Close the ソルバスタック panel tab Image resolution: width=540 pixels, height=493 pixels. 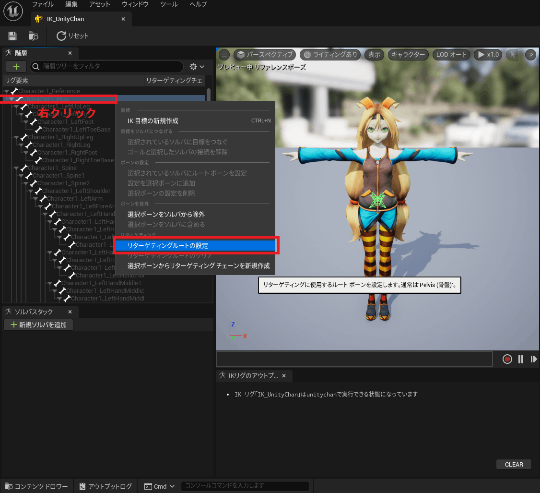click(x=70, y=312)
